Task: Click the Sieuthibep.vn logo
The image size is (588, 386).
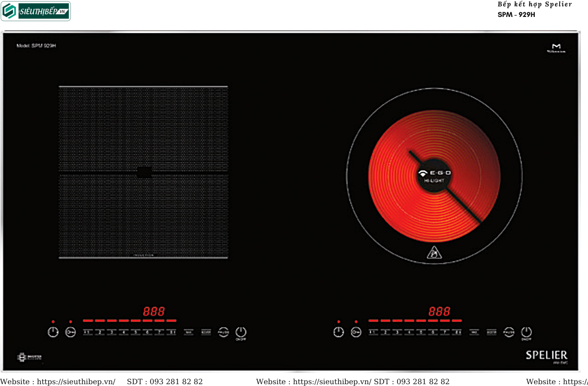Action: (x=36, y=11)
